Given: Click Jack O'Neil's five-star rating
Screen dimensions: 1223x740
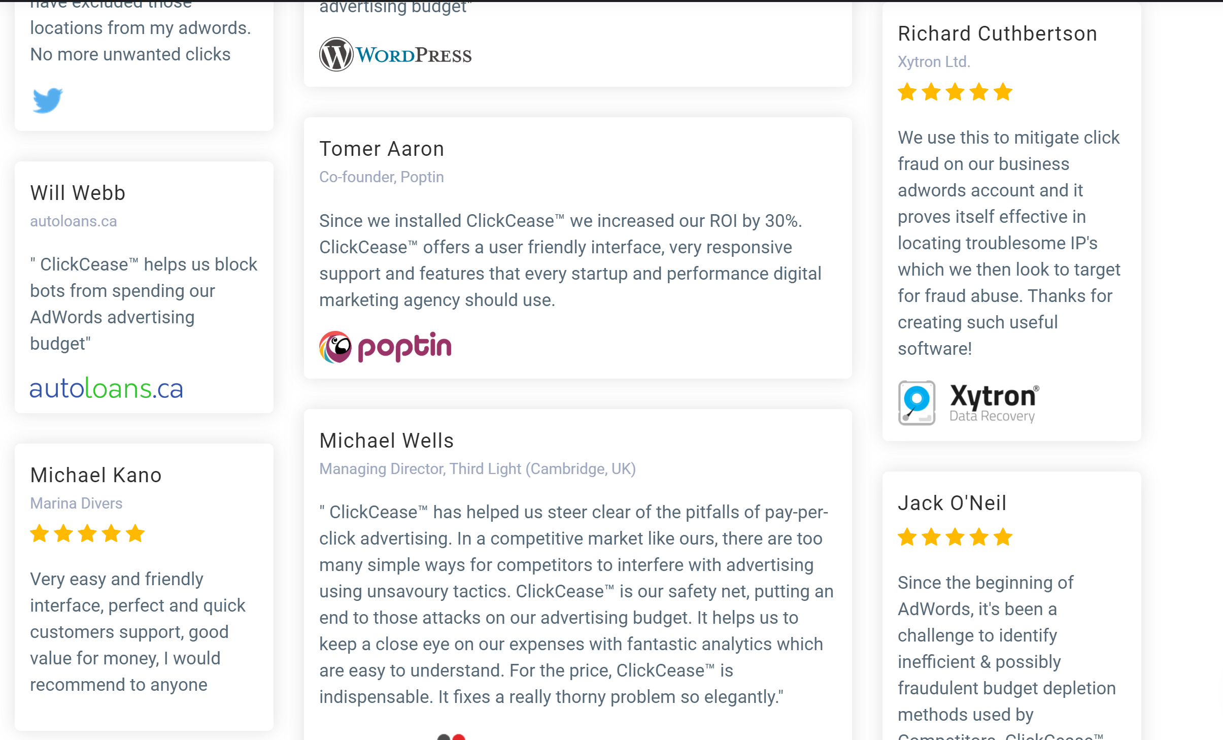Looking at the screenshot, I should pos(955,537).
